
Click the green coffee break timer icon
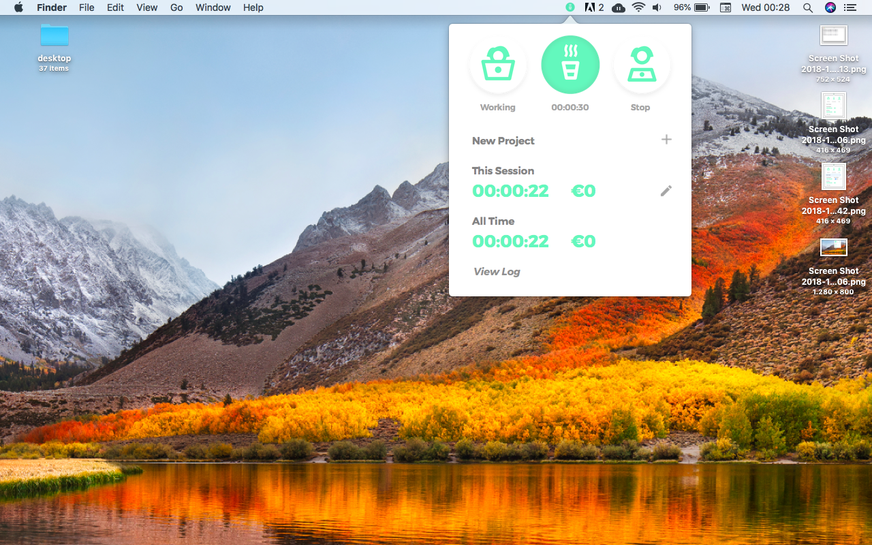[x=570, y=65]
